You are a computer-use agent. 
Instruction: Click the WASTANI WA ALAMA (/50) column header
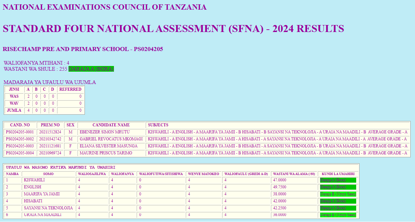294,174
